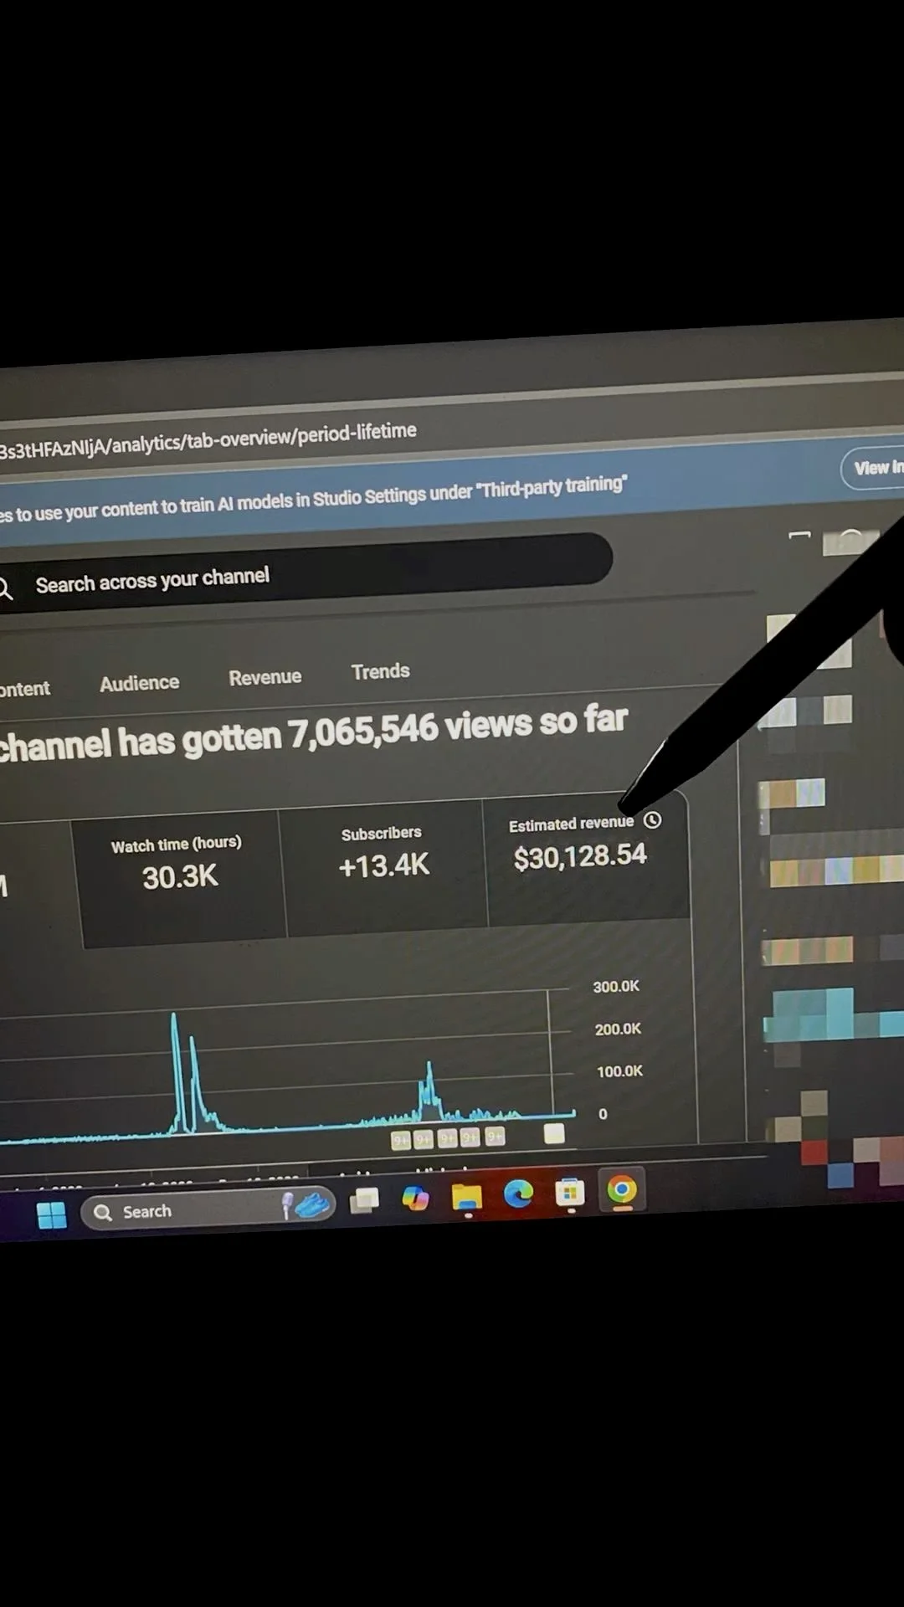Select the Estimated revenue card

tap(586, 858)
